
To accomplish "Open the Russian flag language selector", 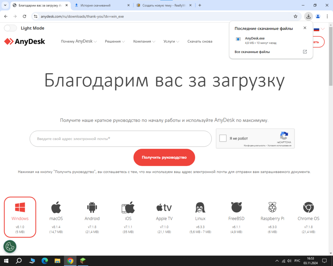I will 319,29.
